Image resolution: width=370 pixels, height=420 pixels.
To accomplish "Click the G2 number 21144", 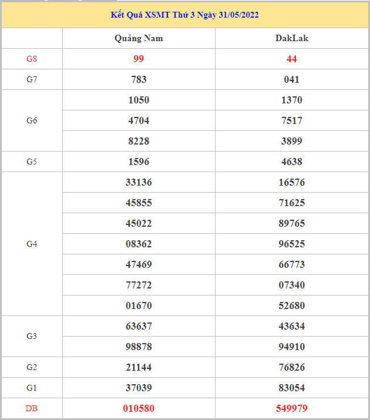I will 139,367.
